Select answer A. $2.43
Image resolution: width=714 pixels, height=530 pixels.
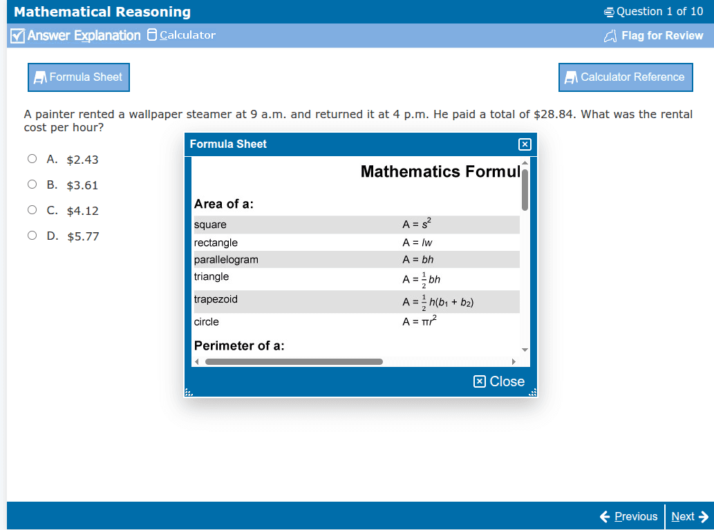32,159
